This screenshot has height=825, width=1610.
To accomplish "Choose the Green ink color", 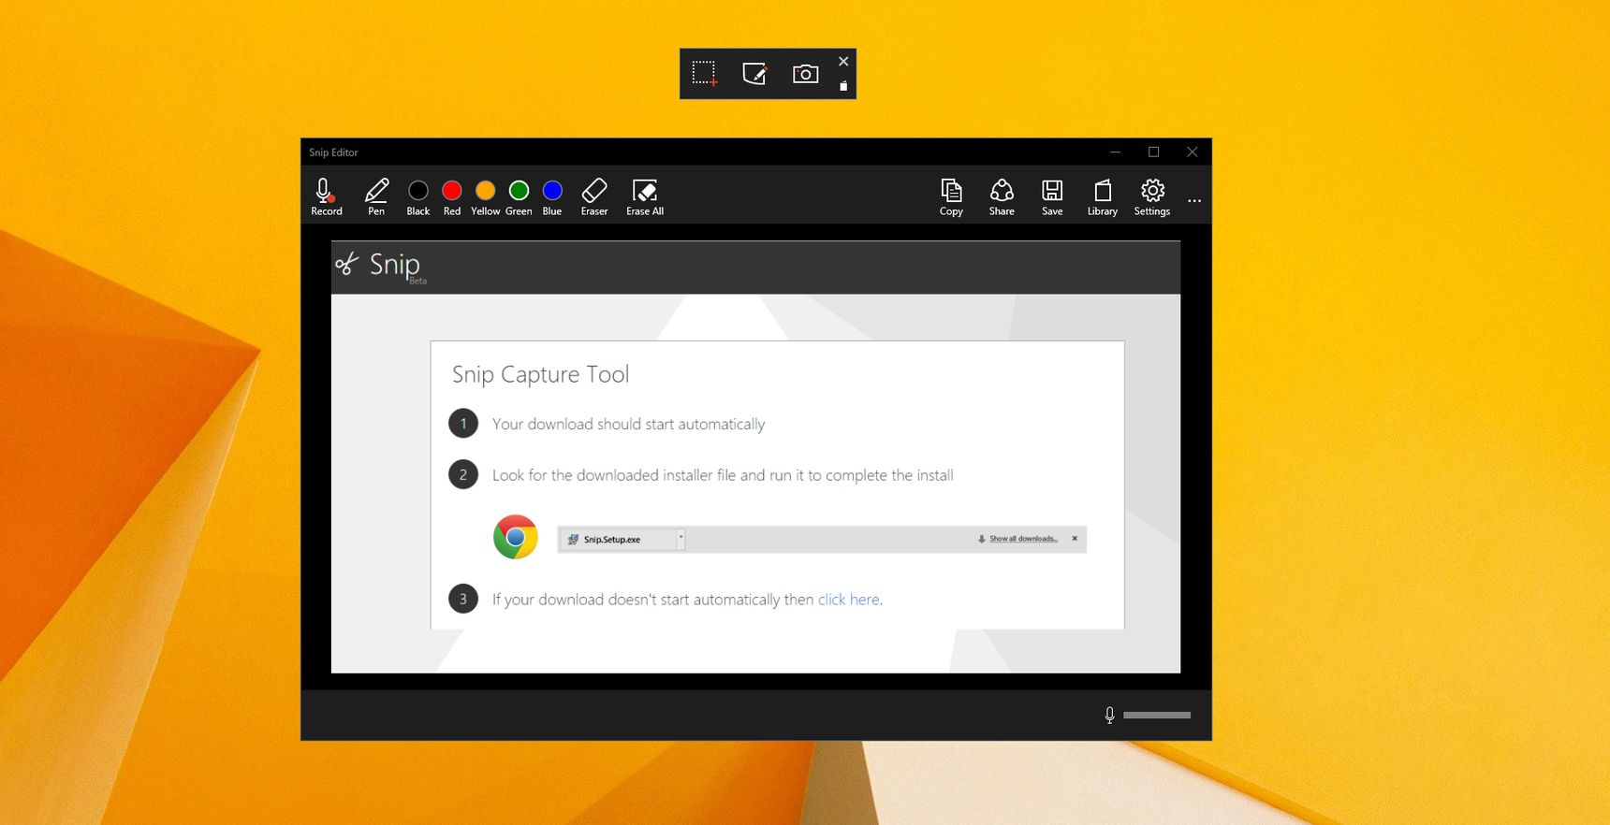I will (519, 197).
